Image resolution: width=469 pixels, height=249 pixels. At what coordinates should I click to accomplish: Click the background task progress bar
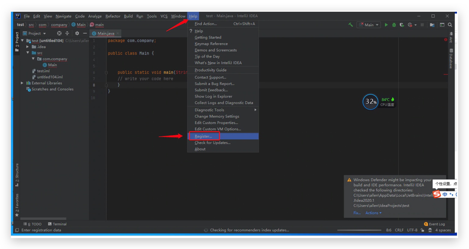click(x=359, y=230)
